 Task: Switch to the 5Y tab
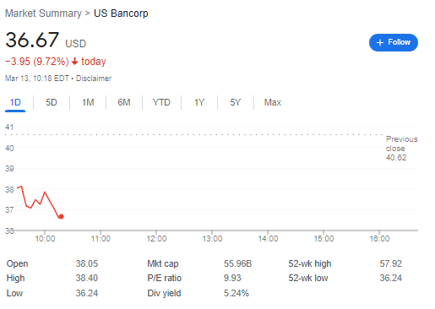click(236, 102)
